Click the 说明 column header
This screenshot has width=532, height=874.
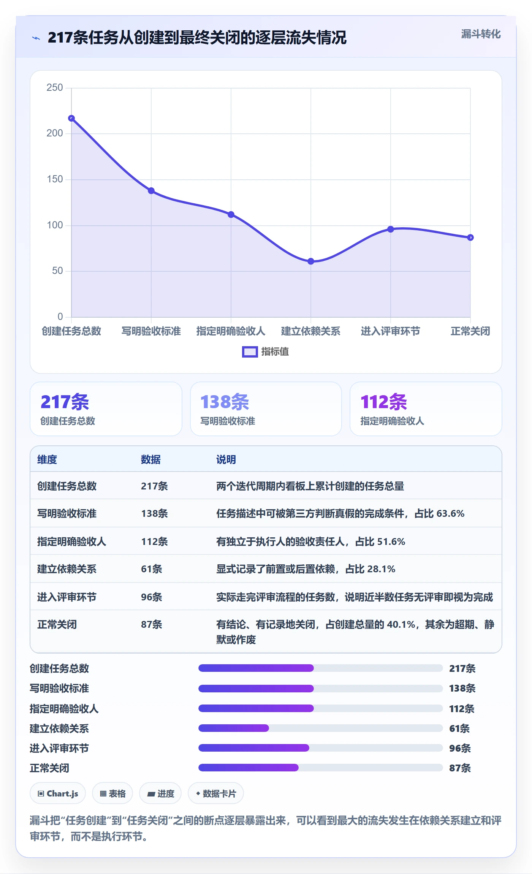point(226,459)
